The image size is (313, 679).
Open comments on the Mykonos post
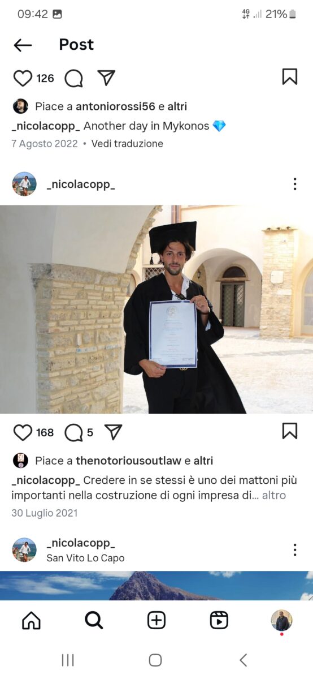73,78
